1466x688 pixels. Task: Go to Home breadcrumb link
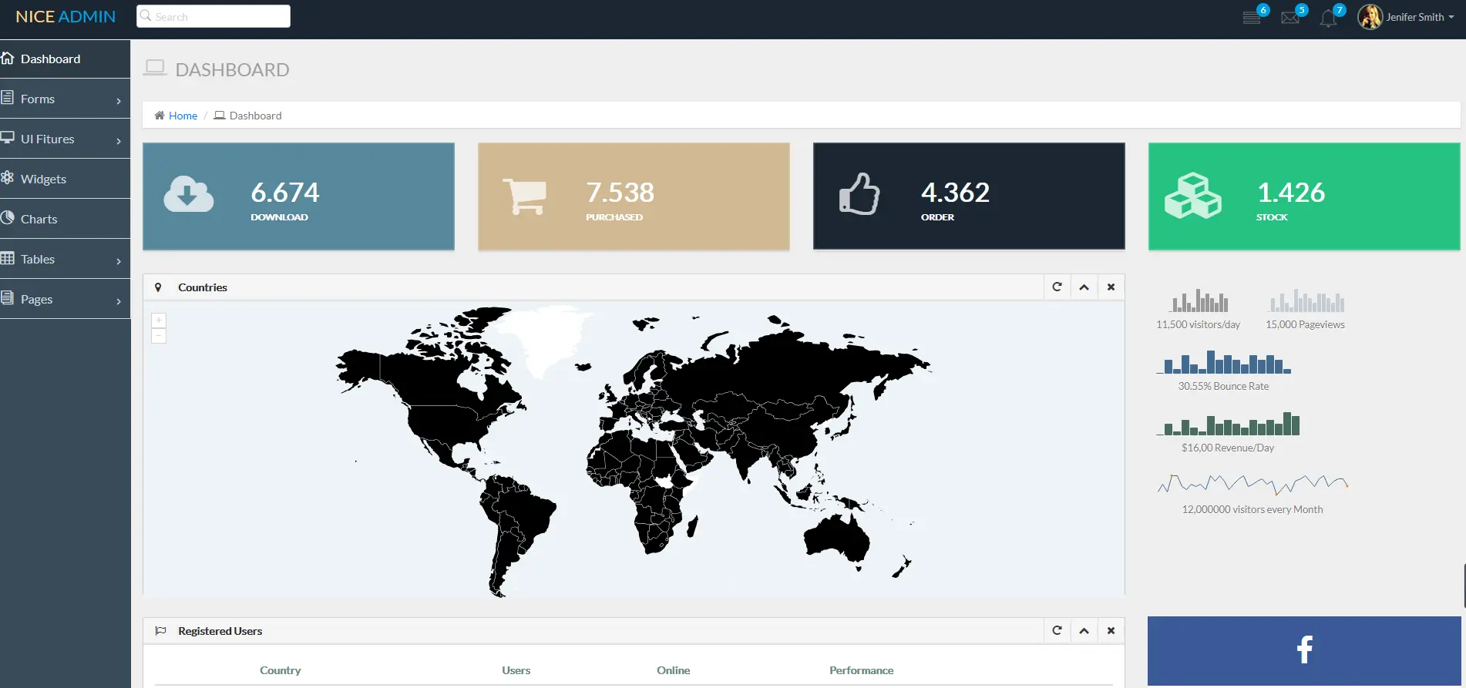[183, 116]
